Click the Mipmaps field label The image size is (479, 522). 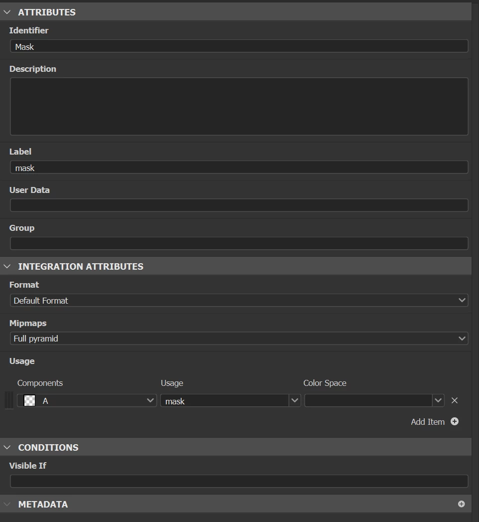pyautogui.click(x=28, y=323)
